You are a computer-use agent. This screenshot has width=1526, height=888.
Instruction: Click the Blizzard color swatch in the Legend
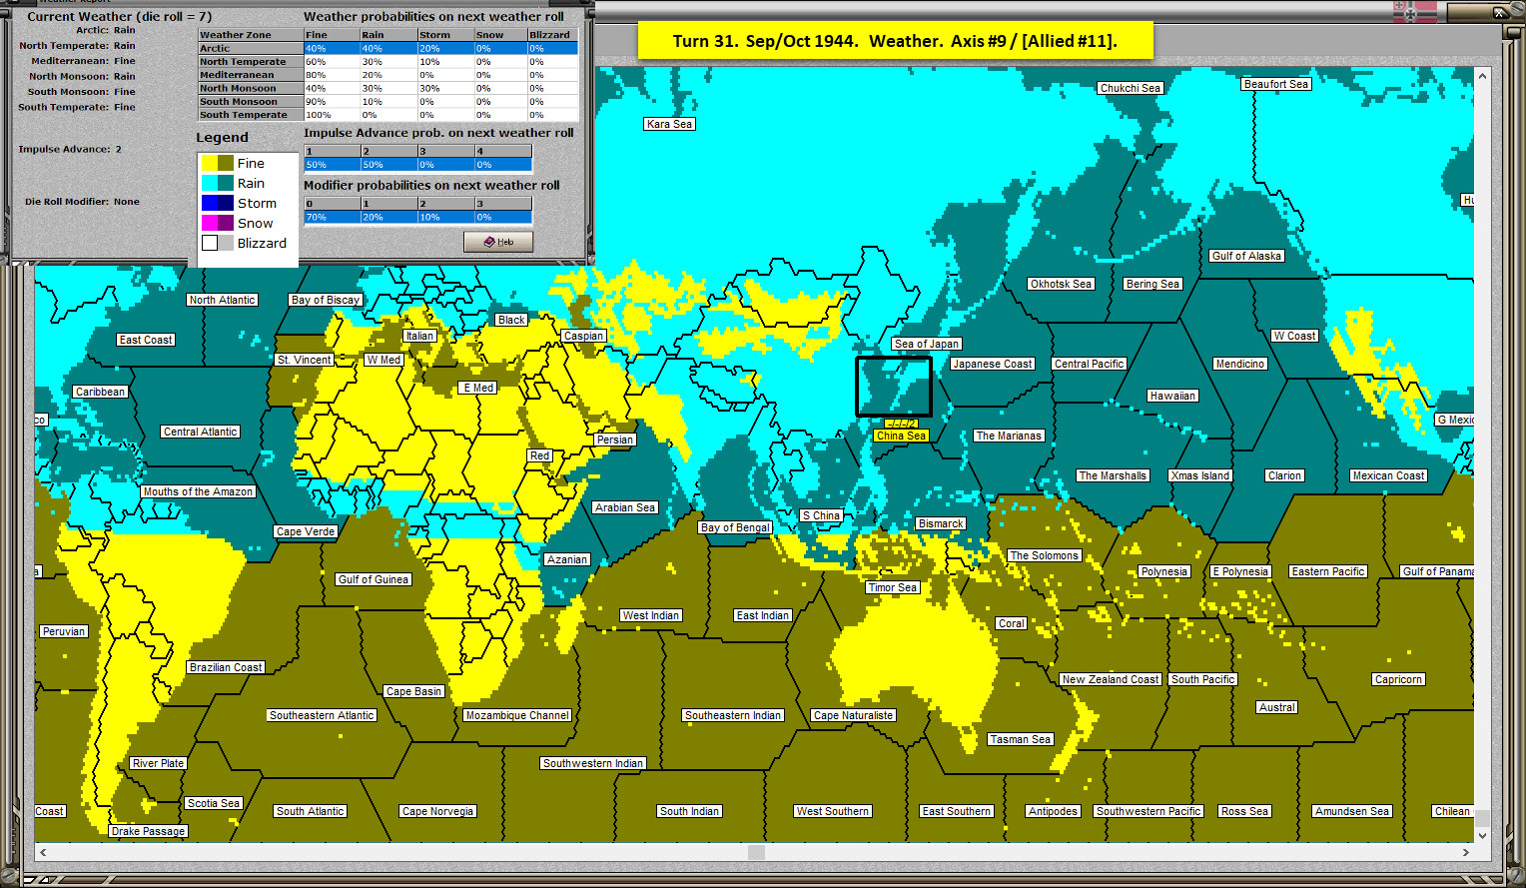217,243
